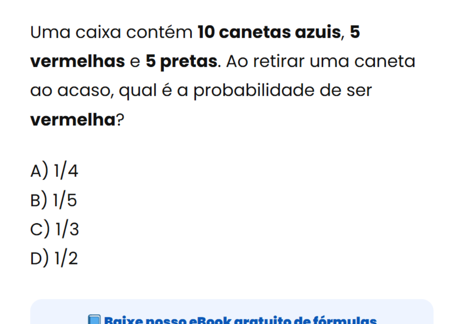Click the fraction "1/4" in option A
This screenshot has height=324, width=458.
(66, 171)
